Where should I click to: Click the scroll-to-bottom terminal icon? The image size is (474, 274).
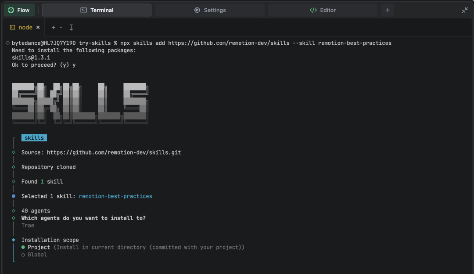tap(71, 27)
